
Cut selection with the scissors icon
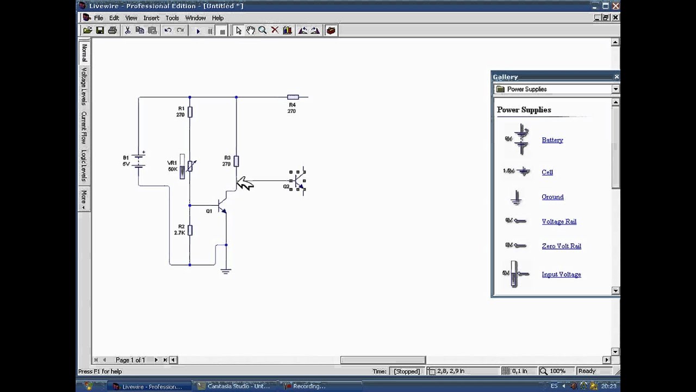128,30
